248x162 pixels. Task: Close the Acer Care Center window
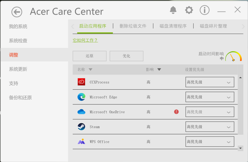point(238,10)
